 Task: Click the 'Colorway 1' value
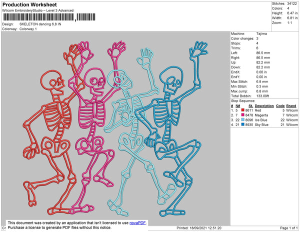click(x=28, y=29)
